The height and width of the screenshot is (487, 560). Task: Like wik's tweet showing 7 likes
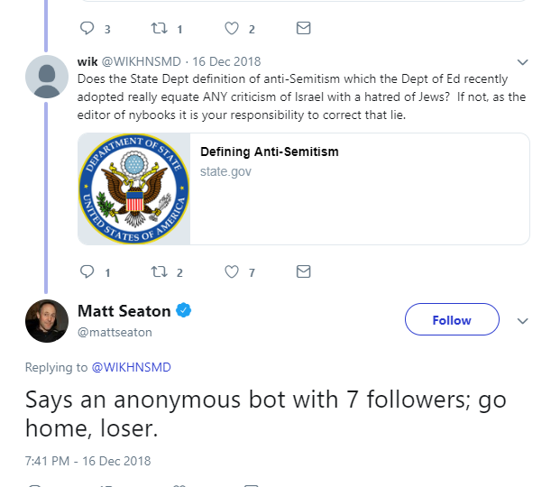(x=232, y=271)
